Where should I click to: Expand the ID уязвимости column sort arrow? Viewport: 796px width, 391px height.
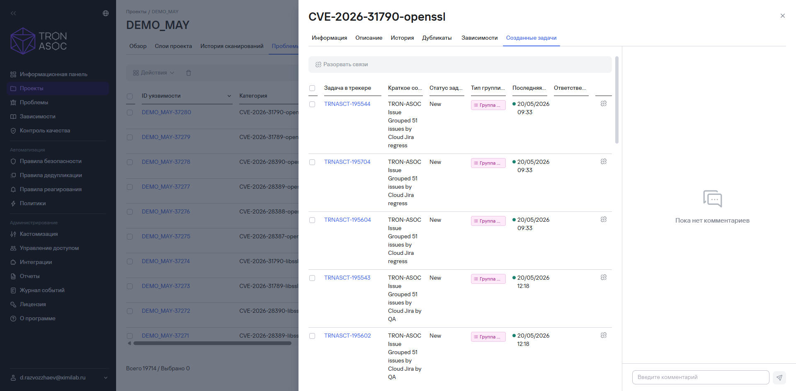pyautogui.click(x=229, y=96)
